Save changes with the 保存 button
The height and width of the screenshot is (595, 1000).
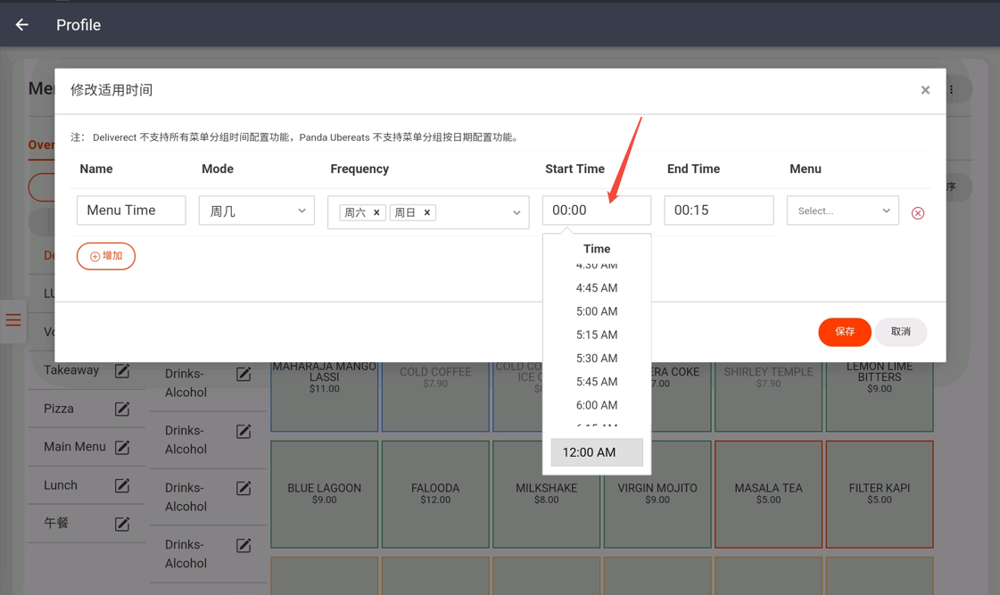[x=845, y=332]
